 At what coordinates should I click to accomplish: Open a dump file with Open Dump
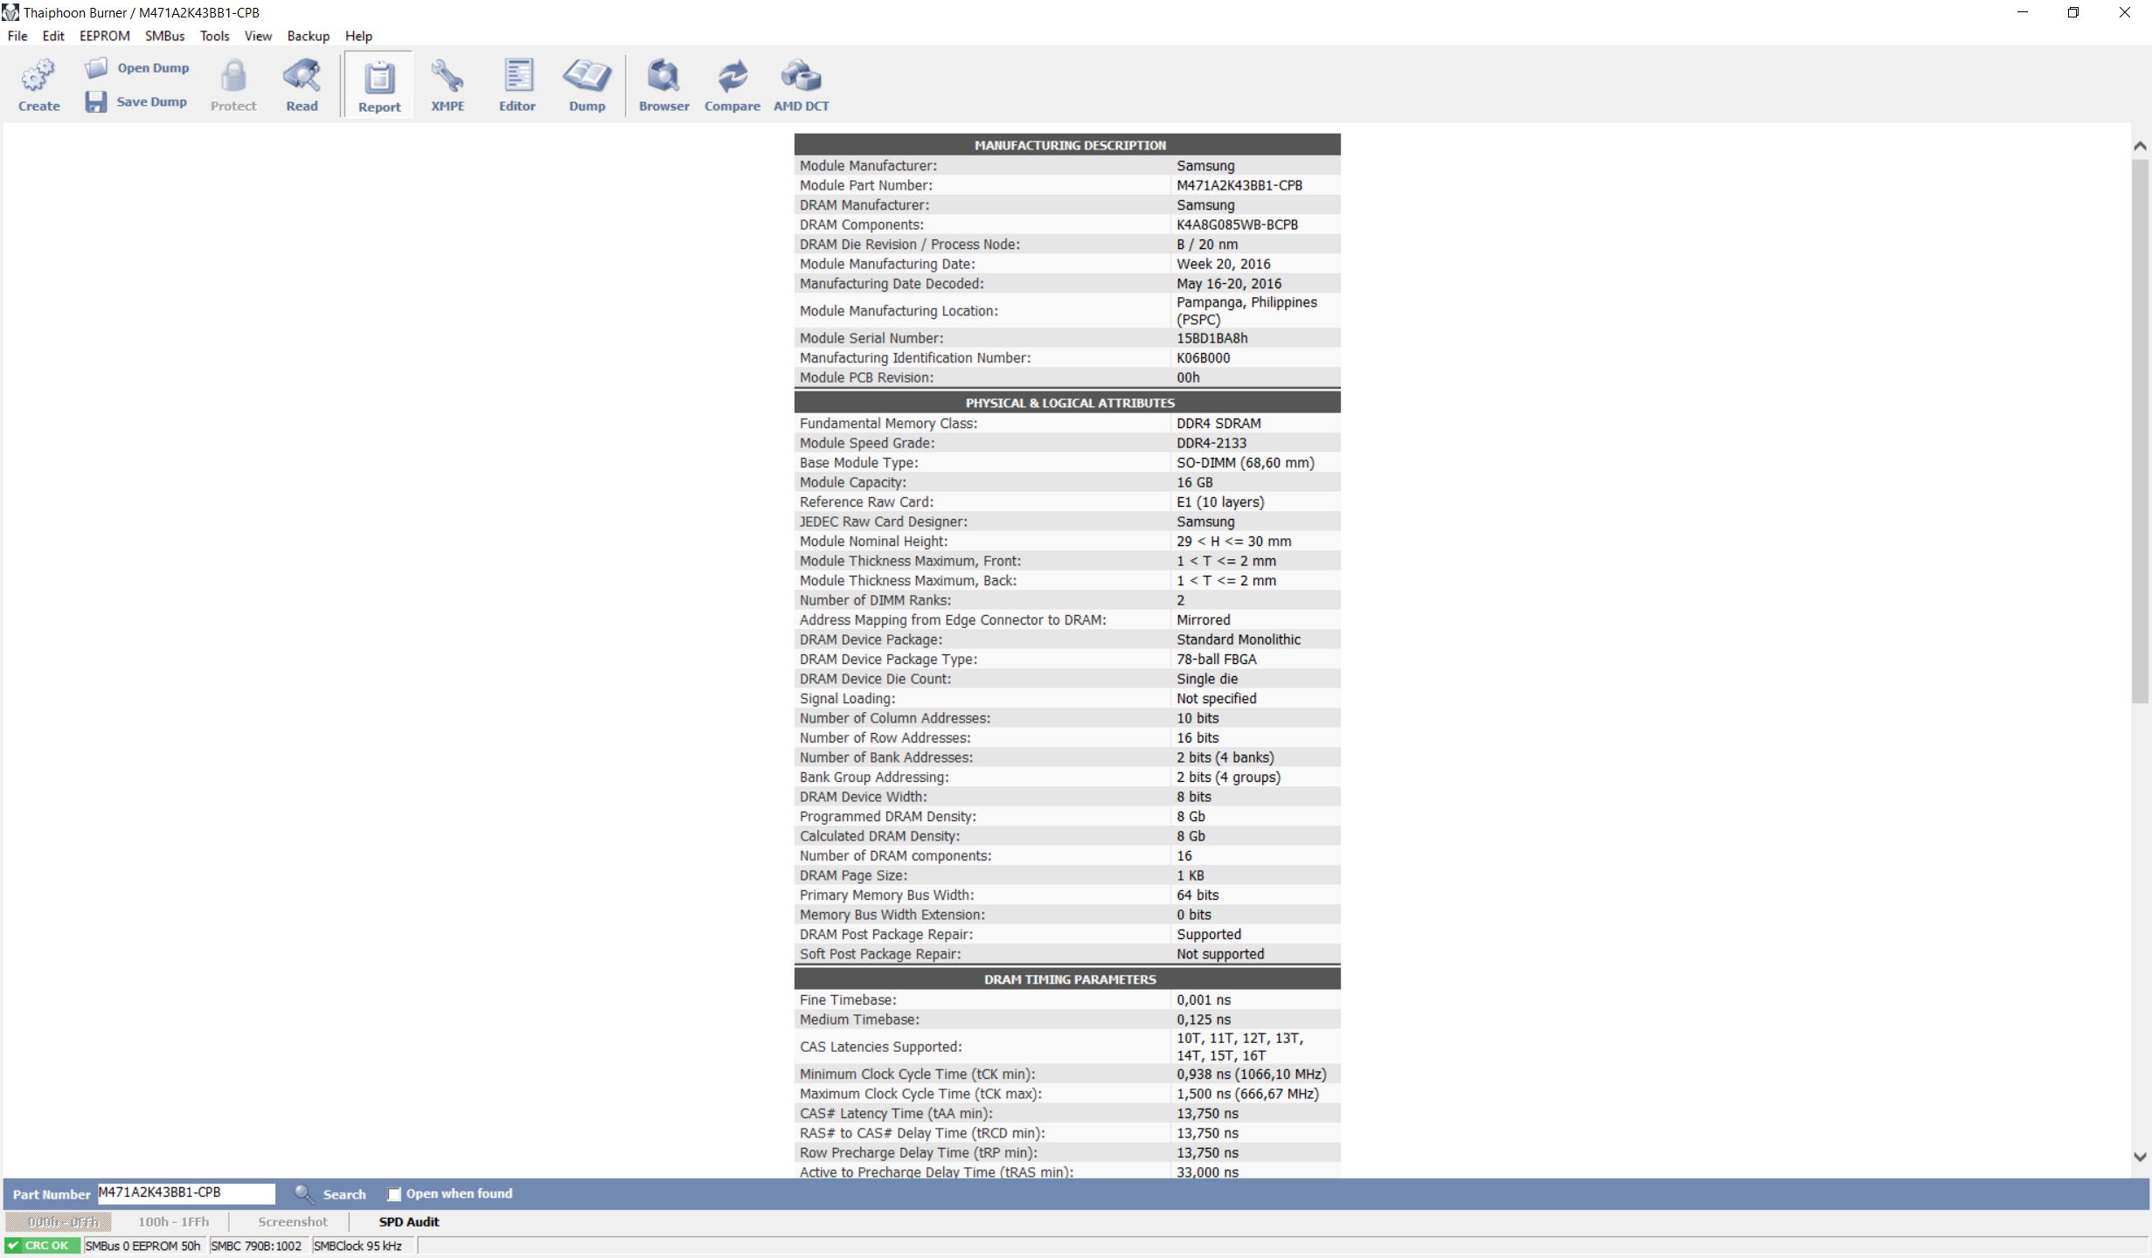coord(137,68)
